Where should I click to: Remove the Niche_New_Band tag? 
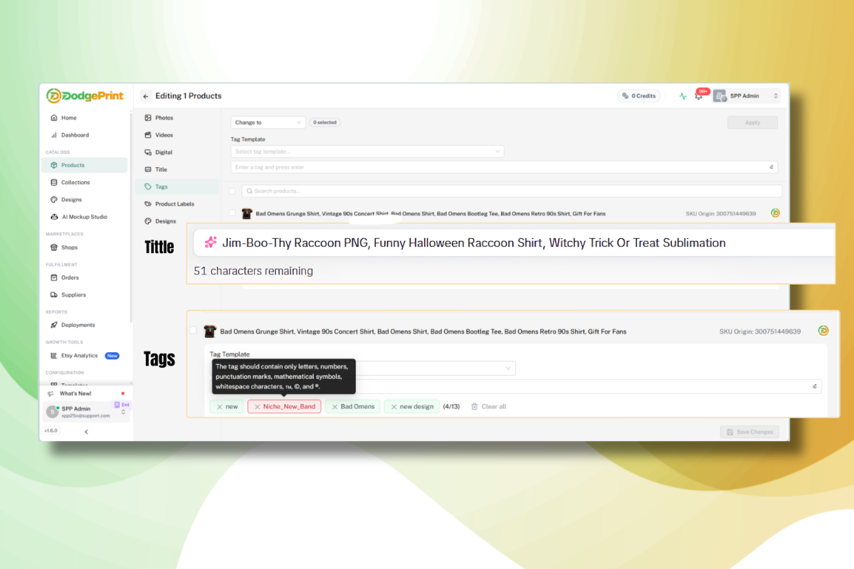click(258, 407)
